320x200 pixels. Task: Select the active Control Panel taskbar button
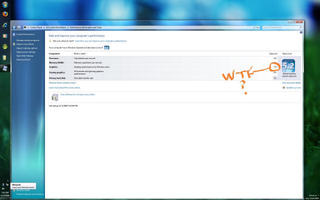[5, 68]
